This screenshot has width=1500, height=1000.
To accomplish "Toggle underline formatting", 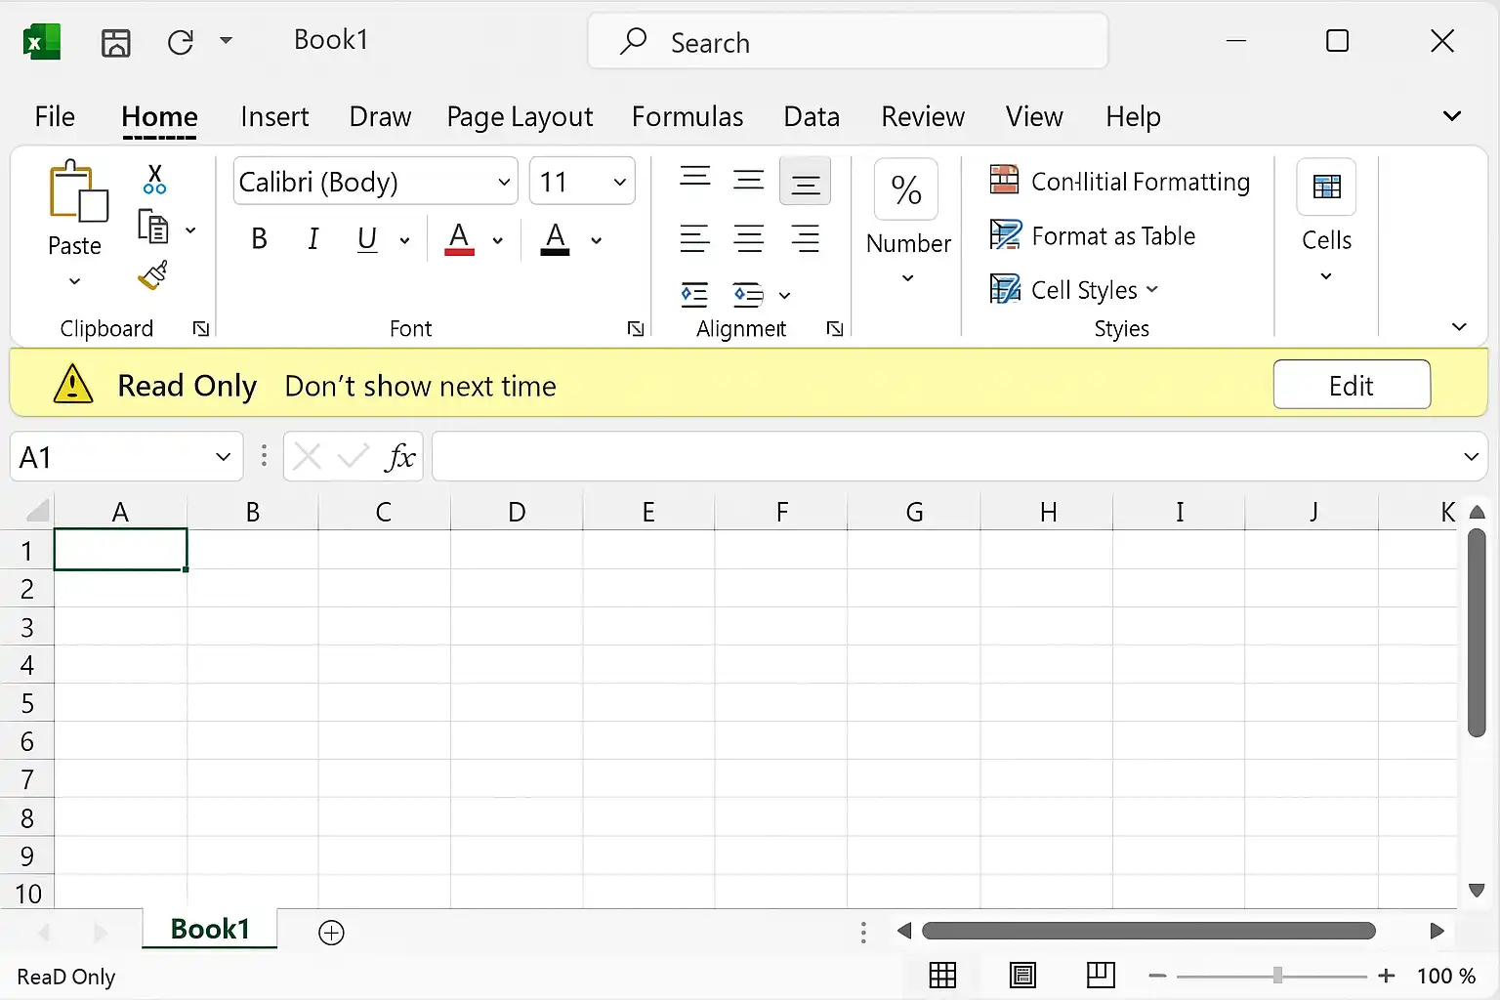I will (367, 238).
